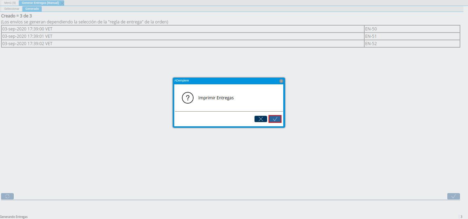Close the Generar Entregas (Manual) tab

pos(62,3)
